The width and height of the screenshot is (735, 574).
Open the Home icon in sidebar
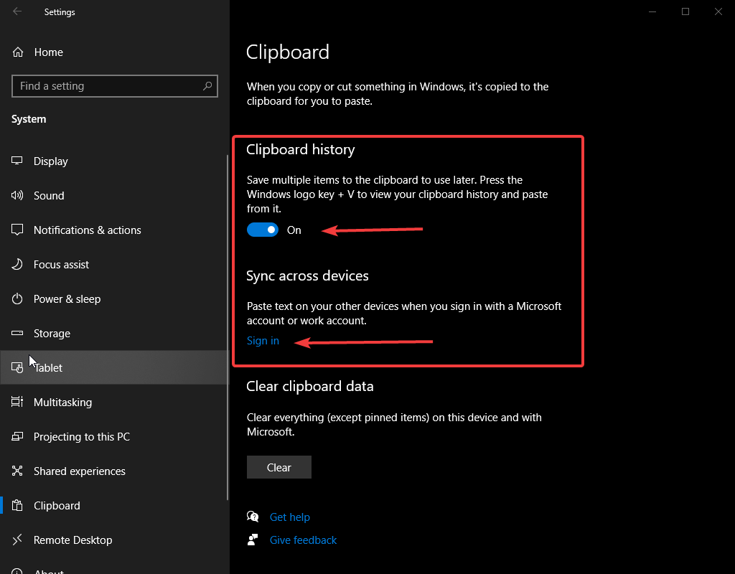[18, 52]
